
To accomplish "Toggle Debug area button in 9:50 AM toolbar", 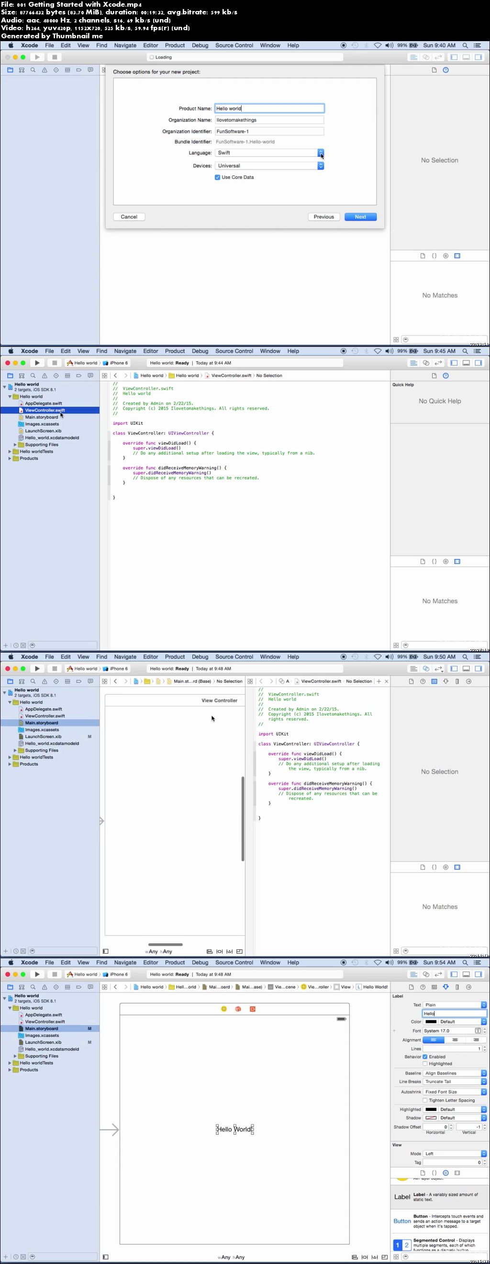I will point(466,668).
